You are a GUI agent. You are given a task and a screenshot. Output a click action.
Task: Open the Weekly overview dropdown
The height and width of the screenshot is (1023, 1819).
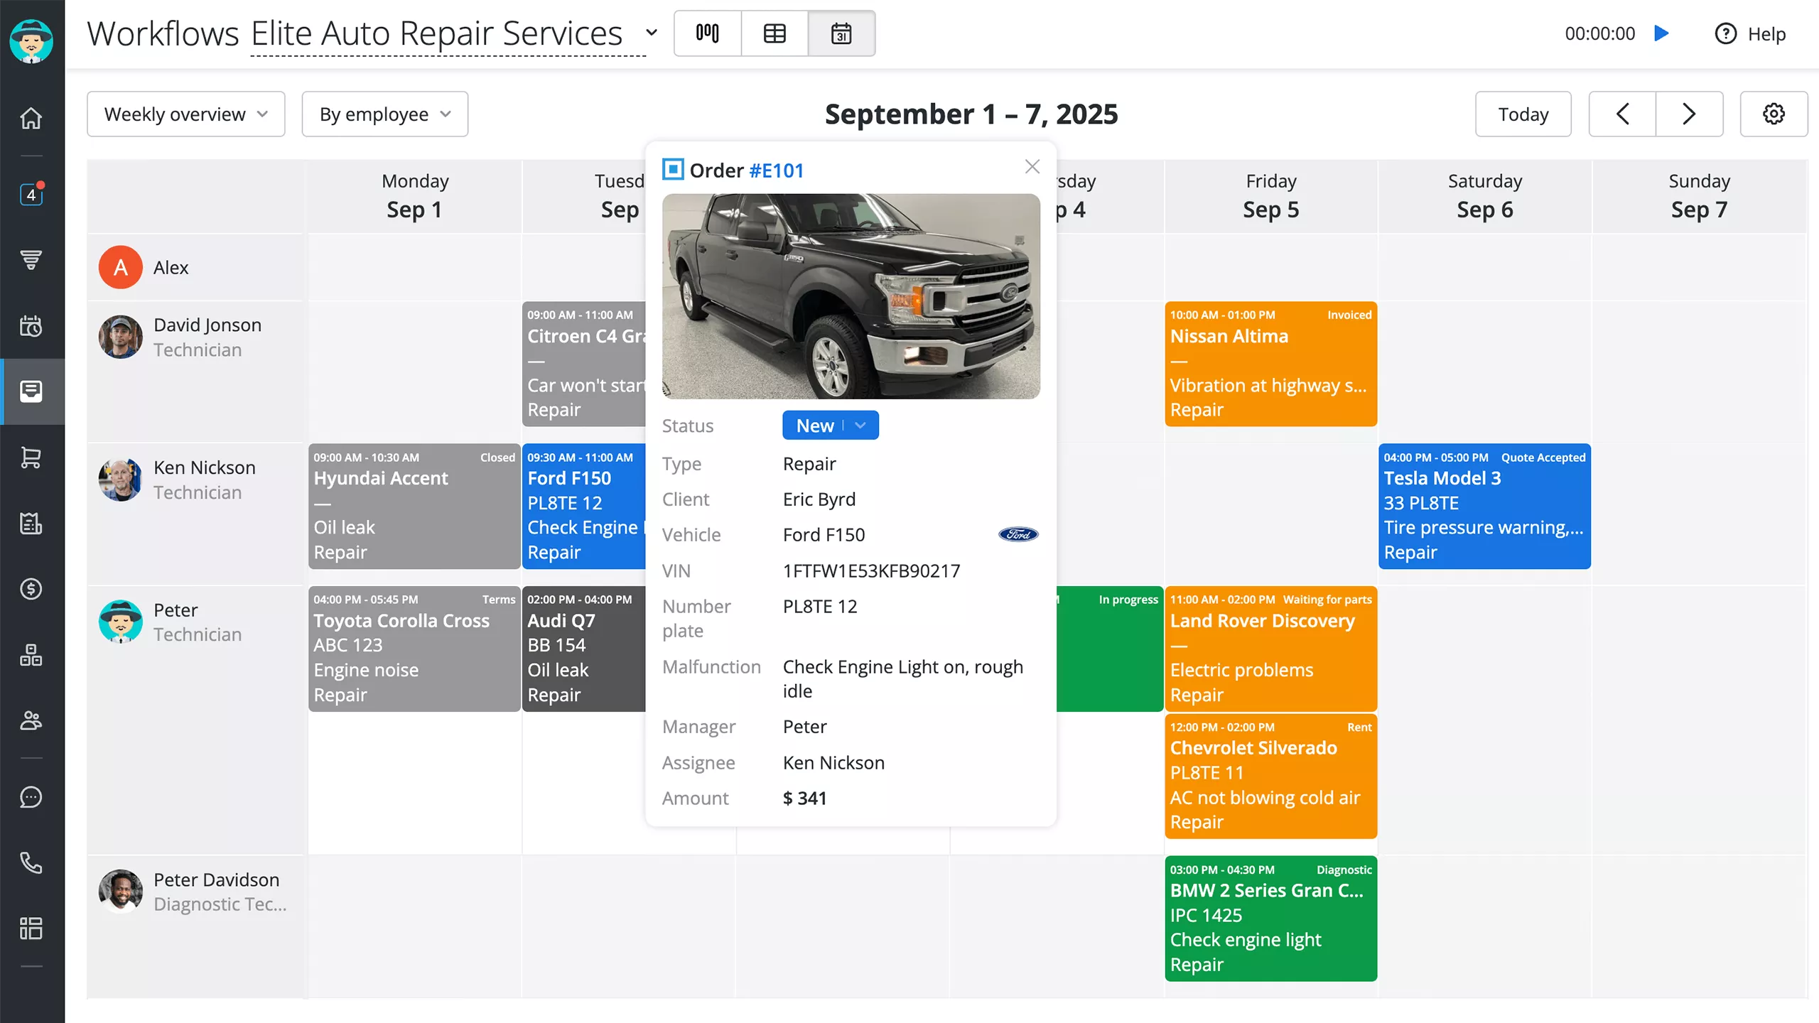pyautogui.click(x=185, y=114)
